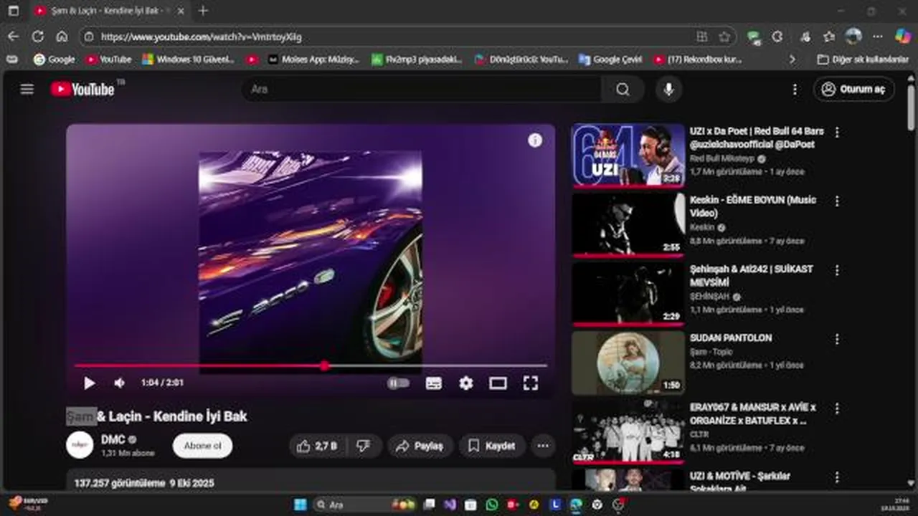Add page to favorites star

coord(724,37)
